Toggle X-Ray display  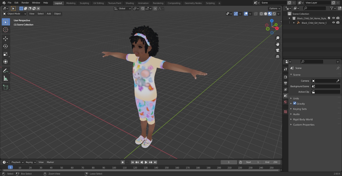[256, 14]
